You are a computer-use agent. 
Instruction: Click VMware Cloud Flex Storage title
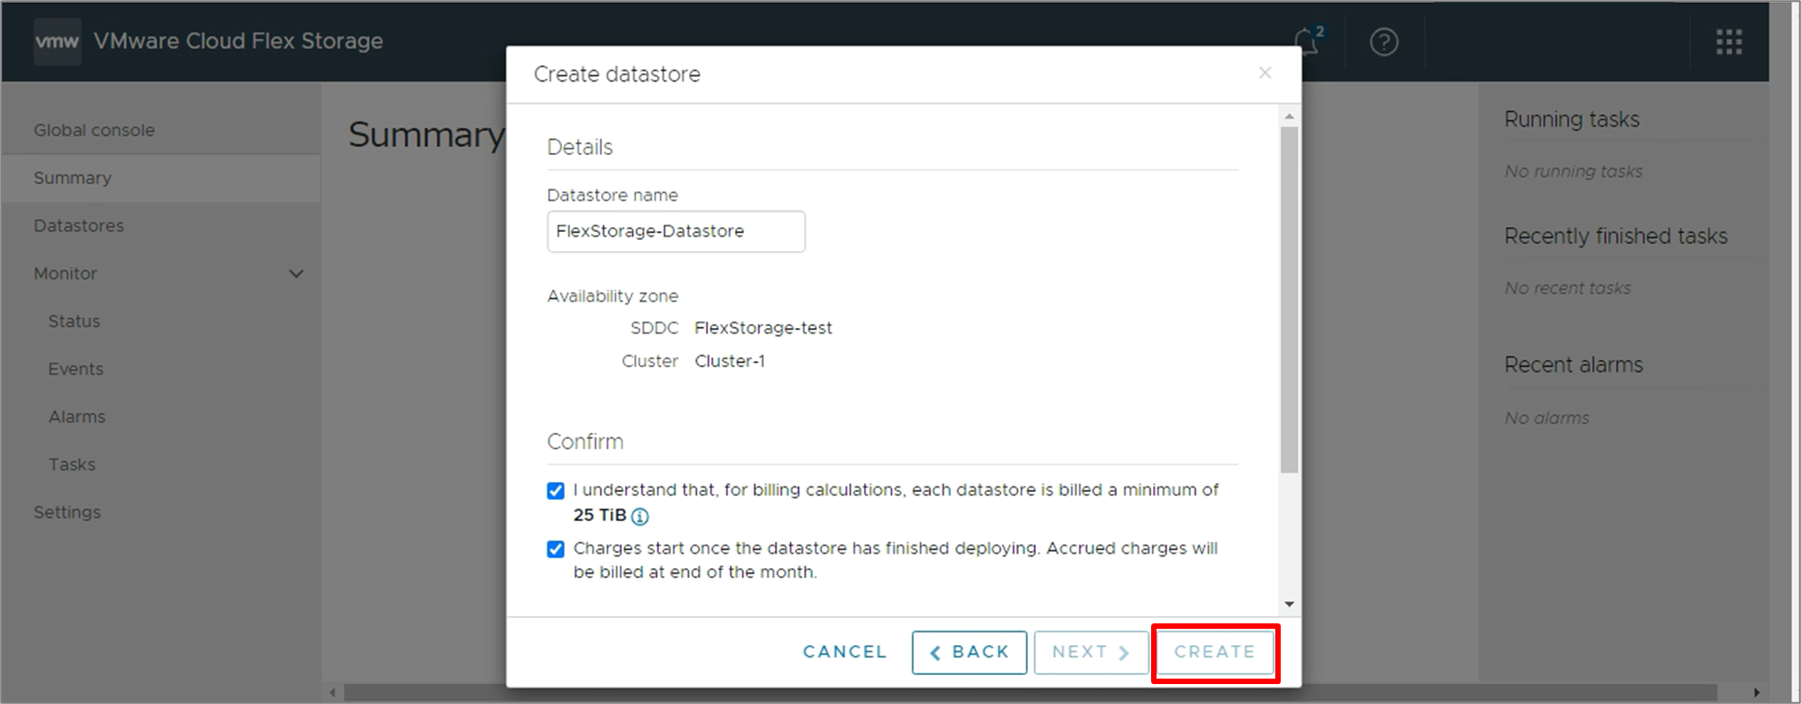(238, 42)
